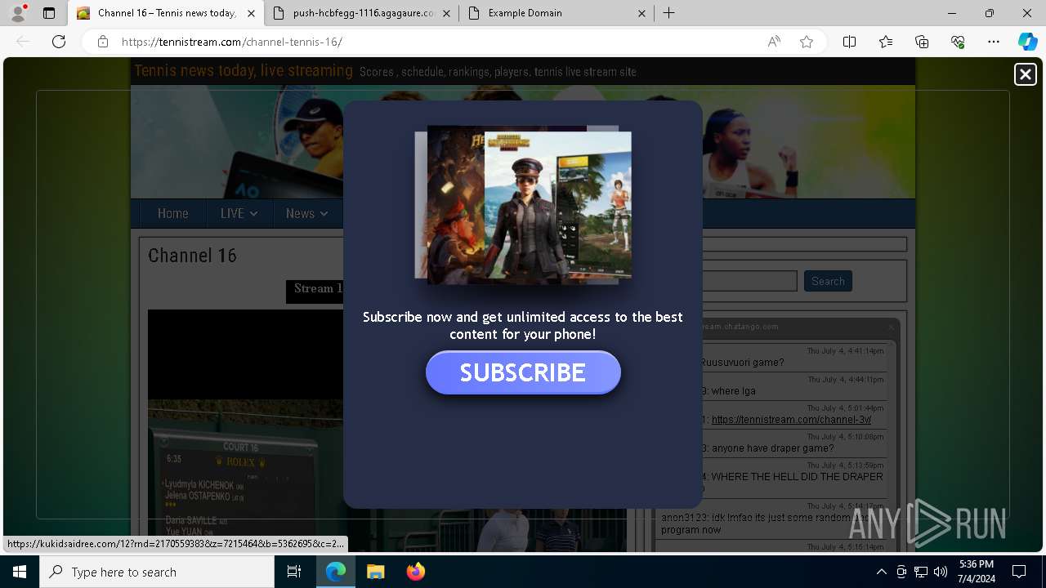Click chat message anyone have draper game
The height and width of the screenshot is (588, 1046).
pos(772,448)
